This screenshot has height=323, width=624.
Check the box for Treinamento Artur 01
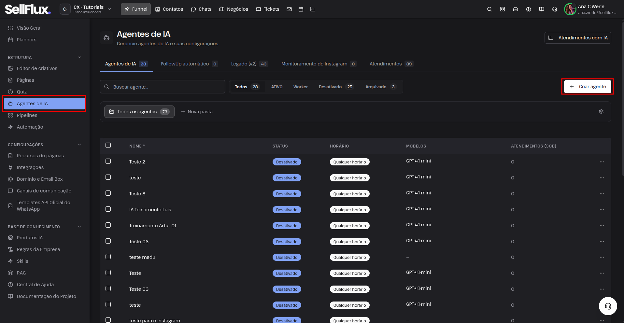108,225
